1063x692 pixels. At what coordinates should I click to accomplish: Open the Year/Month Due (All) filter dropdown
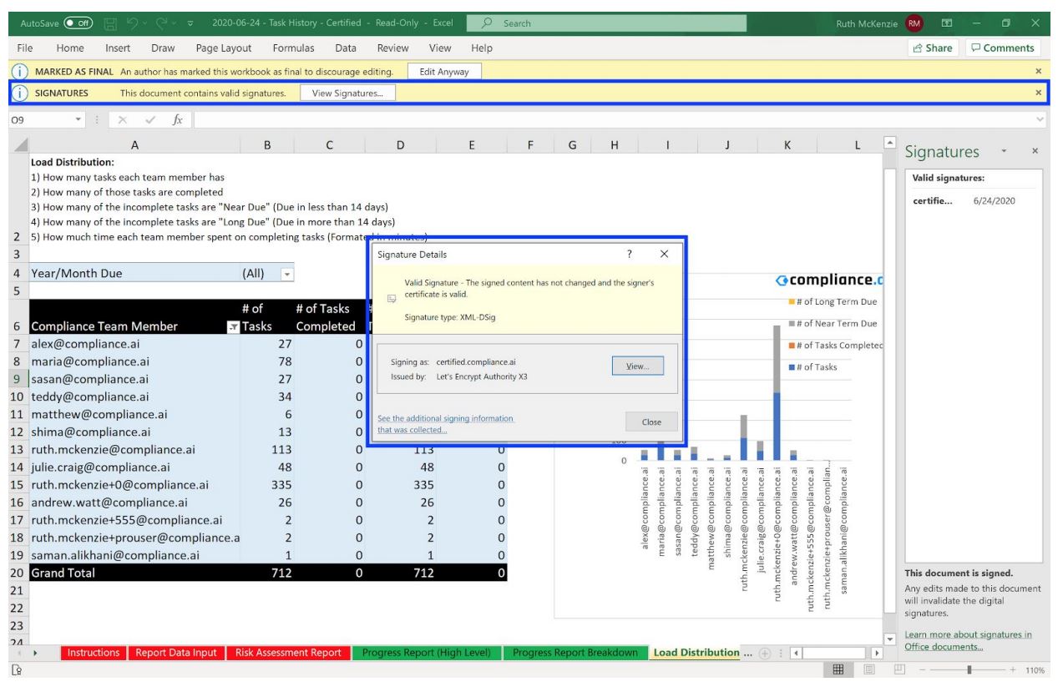[288, 274]
